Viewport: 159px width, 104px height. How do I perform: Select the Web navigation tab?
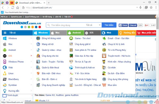[x=109, y=33]
